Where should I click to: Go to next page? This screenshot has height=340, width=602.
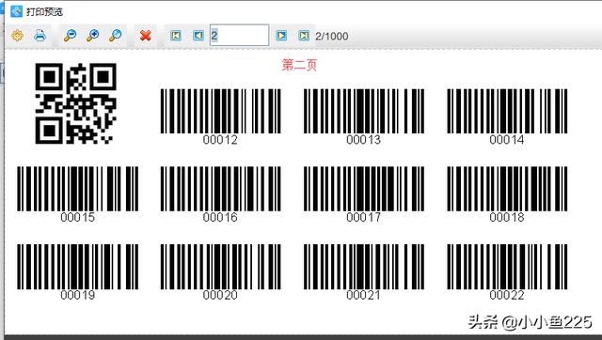[281, 36]
